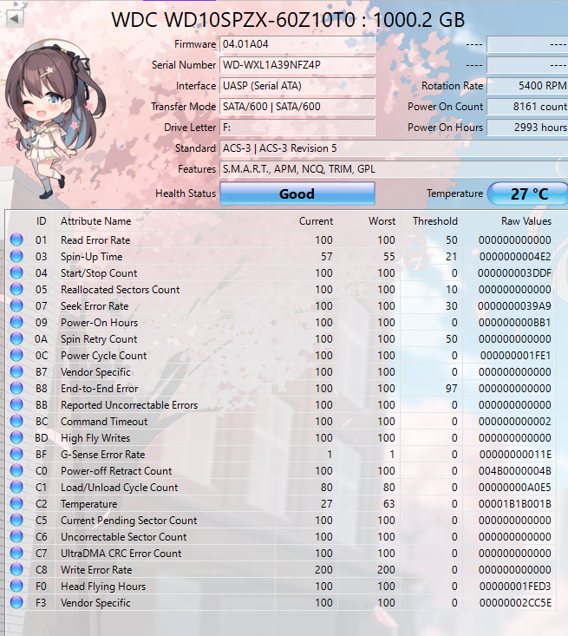The width and height of the screenshot is (568, 636).
Task: Click the Attribute Name column header
Action: coord(96,221)
